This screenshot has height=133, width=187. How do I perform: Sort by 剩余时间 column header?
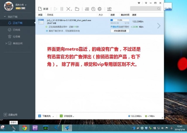(125, 15)
